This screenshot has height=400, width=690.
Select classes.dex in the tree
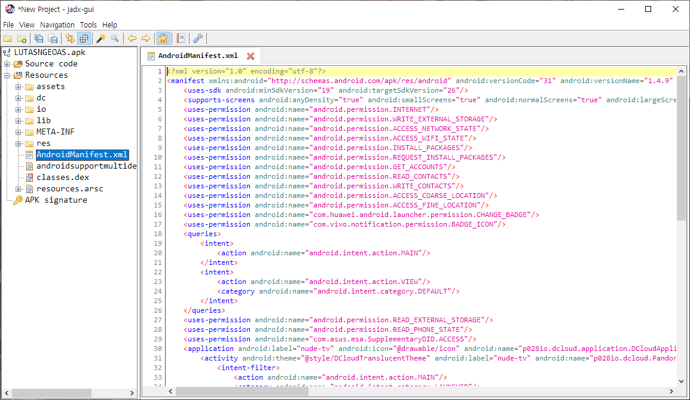(x=63, y=178)
